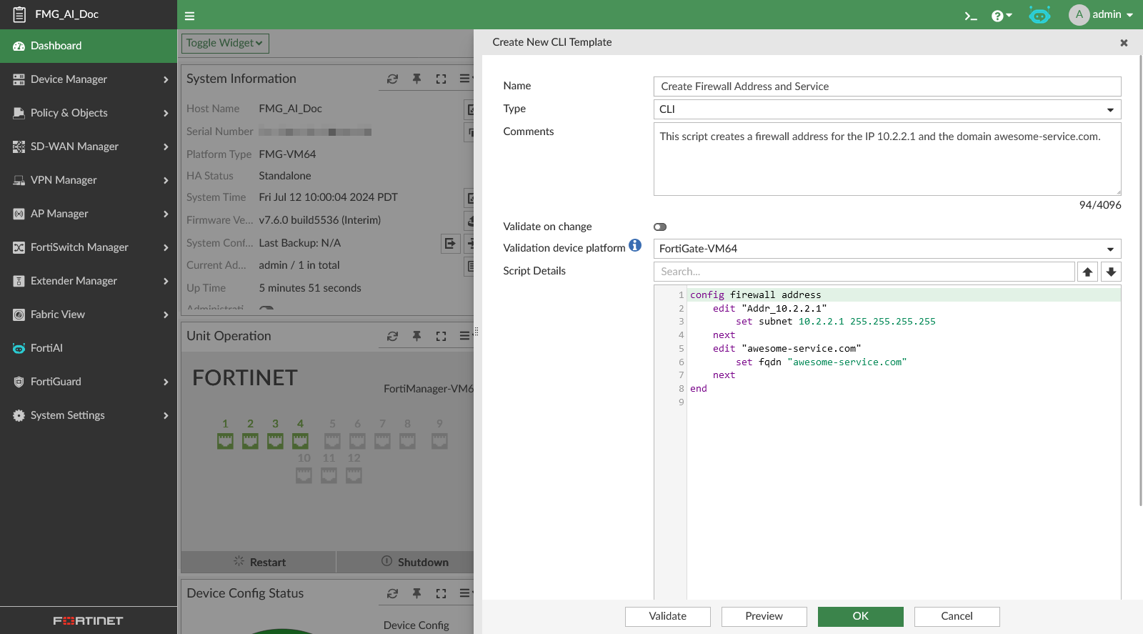The height and width of the screenshot is (634, 1143).
Task: Close the Create New CLI Template panel
Action: (1124, 43)
